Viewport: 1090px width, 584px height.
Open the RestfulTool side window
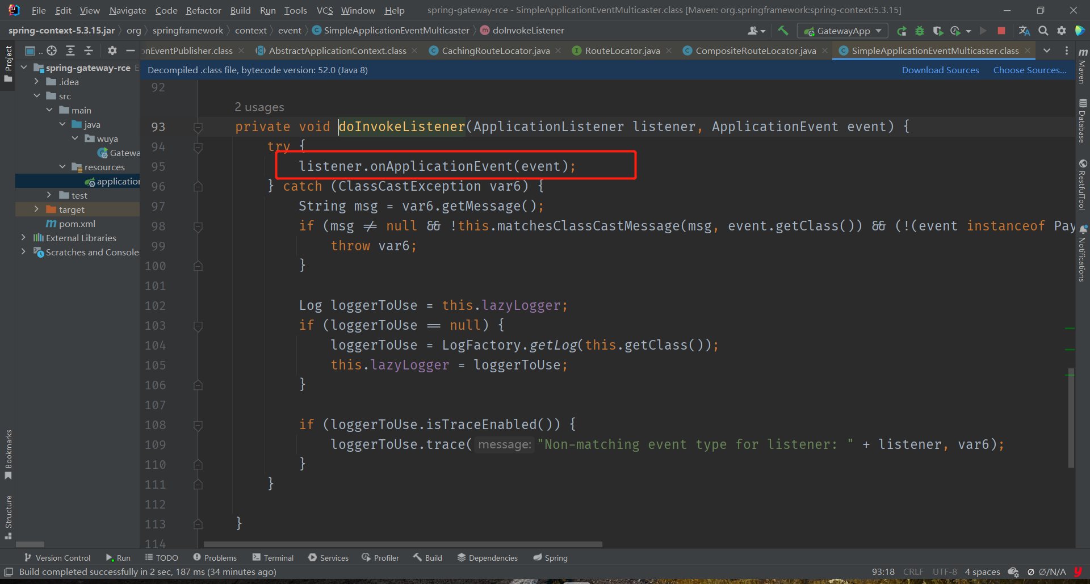[1083, 185]
